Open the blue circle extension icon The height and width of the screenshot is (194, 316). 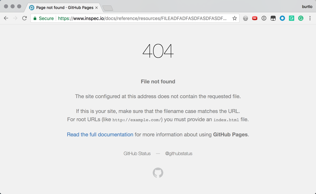282,18
